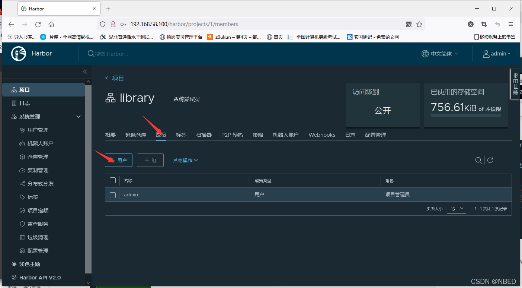Open the QR code icon in the address bar
Image resolution: width=522 pixels, height=288 pixels.
pos(409,24)
